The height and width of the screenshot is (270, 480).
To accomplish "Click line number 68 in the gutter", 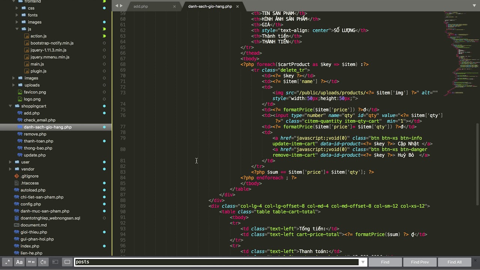I will 123,64.
